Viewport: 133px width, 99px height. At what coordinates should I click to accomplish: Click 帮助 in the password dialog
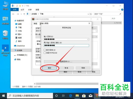point(83,68)
